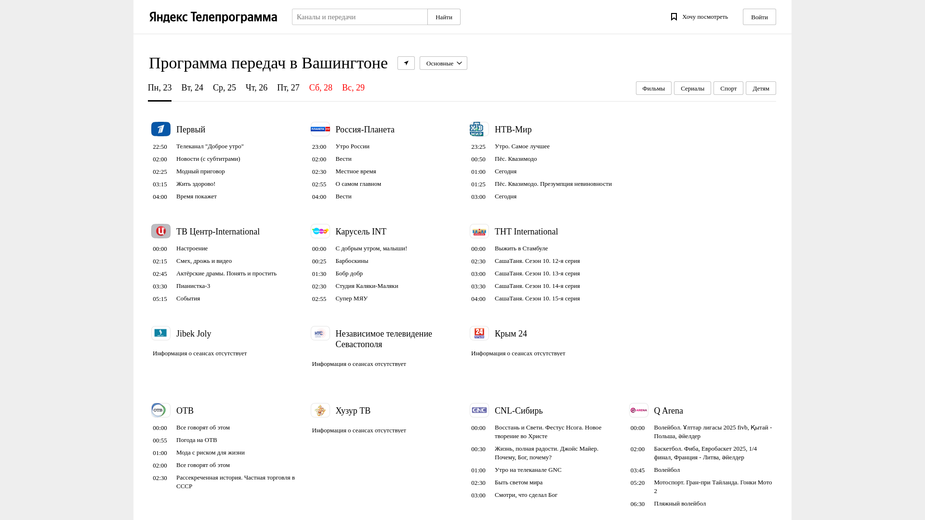Toggle the Детям filter
The height and width of the screenshot is (520, 925).
pos(761,88)
